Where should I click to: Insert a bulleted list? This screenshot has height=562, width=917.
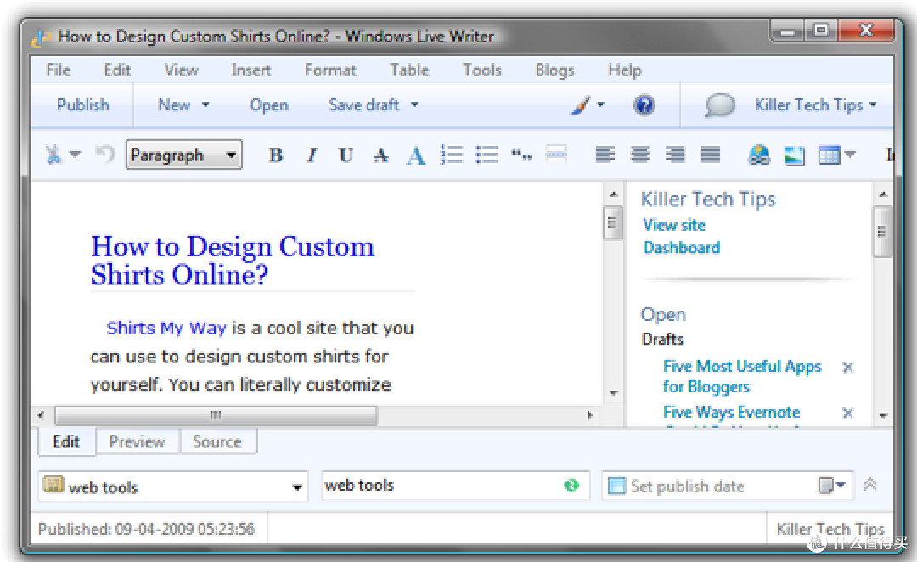487,155
